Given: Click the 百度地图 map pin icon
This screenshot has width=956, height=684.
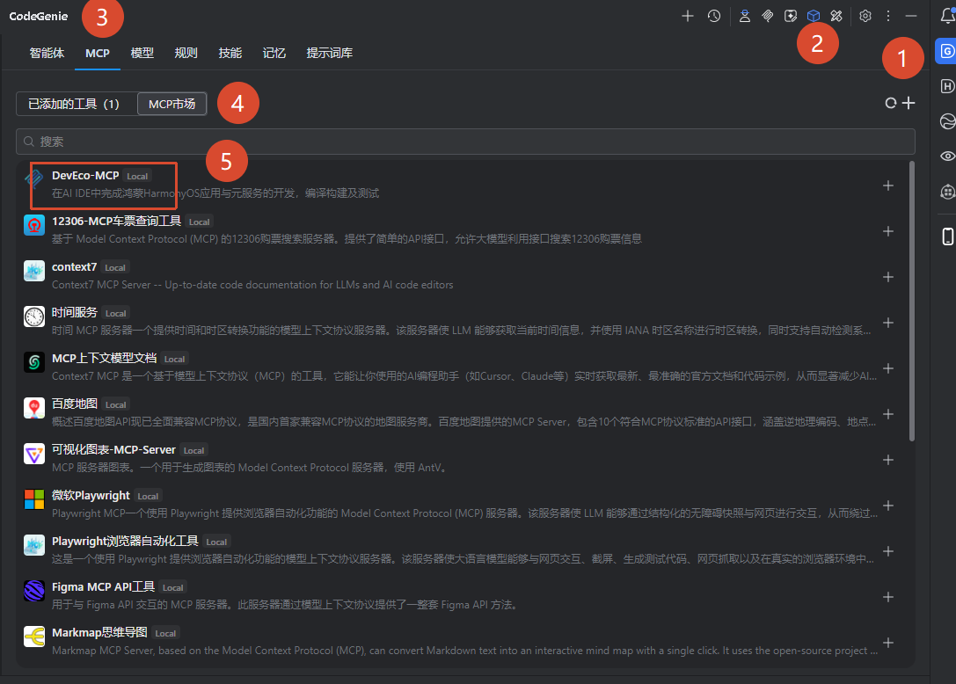Looking at the screenshot, I should coord(34,408).
